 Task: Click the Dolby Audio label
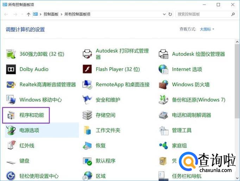(34, 69)
